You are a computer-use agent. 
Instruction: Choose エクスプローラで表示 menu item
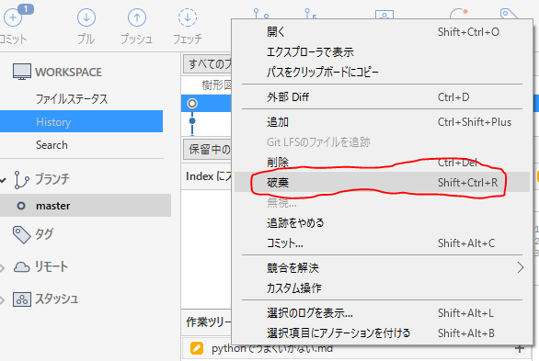point(383,52)
